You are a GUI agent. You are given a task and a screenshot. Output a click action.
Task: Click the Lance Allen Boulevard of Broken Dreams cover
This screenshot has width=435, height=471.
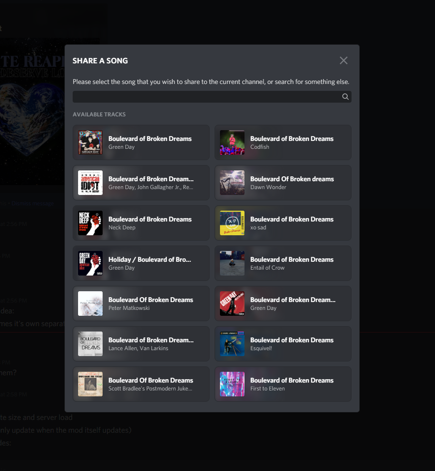tap(90, 344)
